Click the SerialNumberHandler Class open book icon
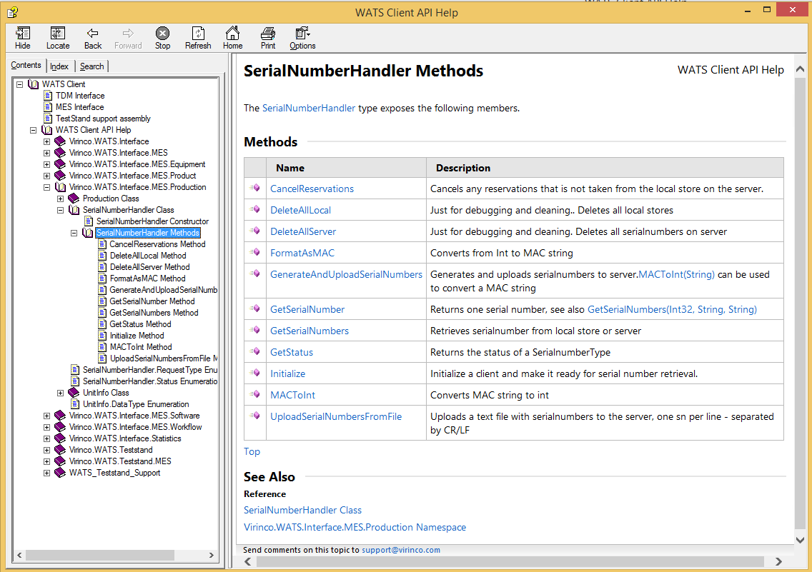The height and width of the screenshot is (572, 812). (x=74, y=210)
